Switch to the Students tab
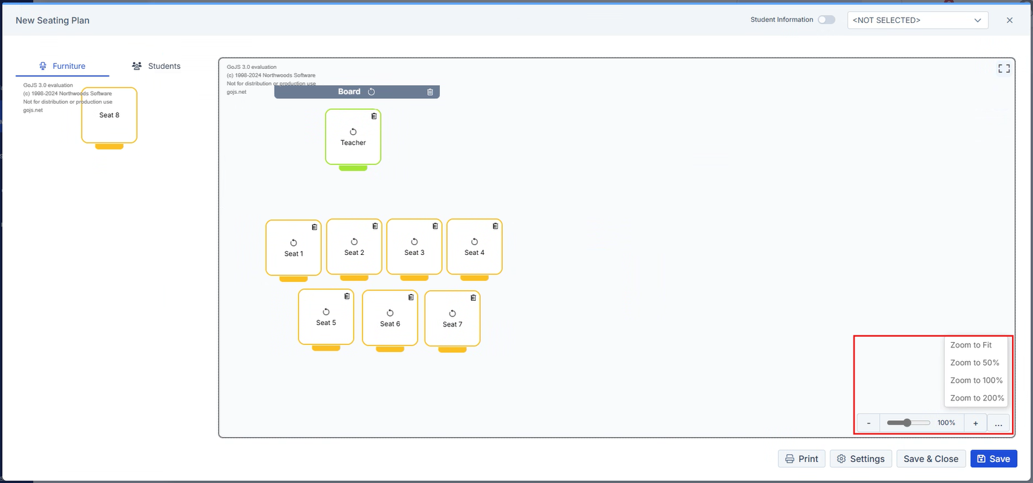 pos(156,66)
